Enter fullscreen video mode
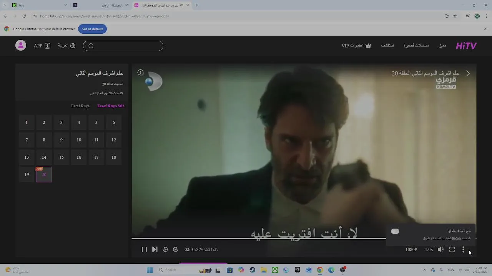Image resolution: width=492 pixels, height=276 pixels. coord(452,250)
